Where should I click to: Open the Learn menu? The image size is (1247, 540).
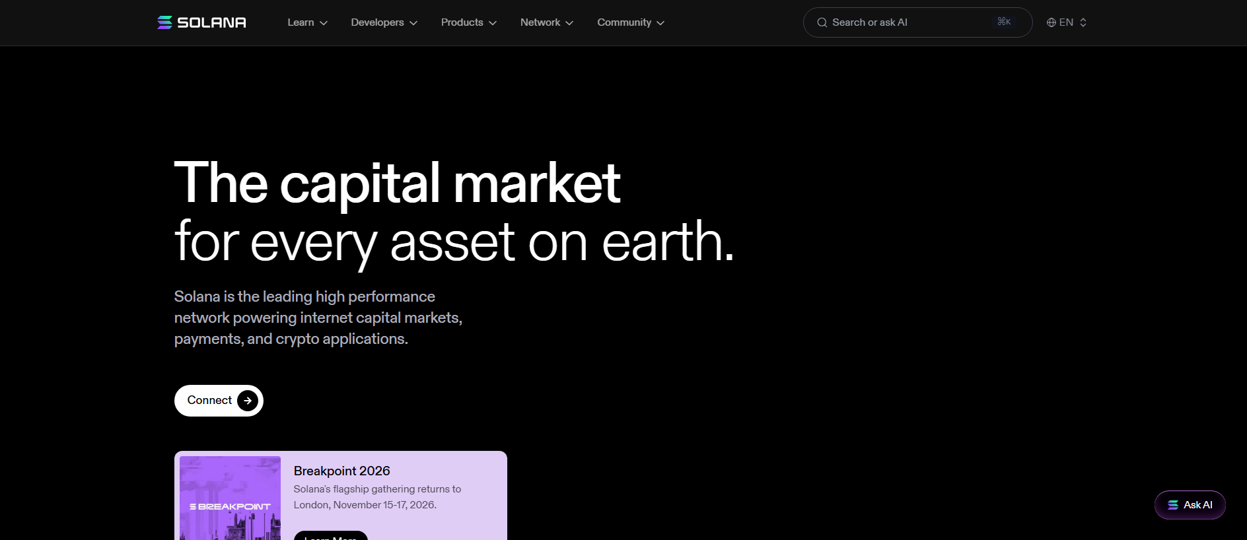[307, 22]
